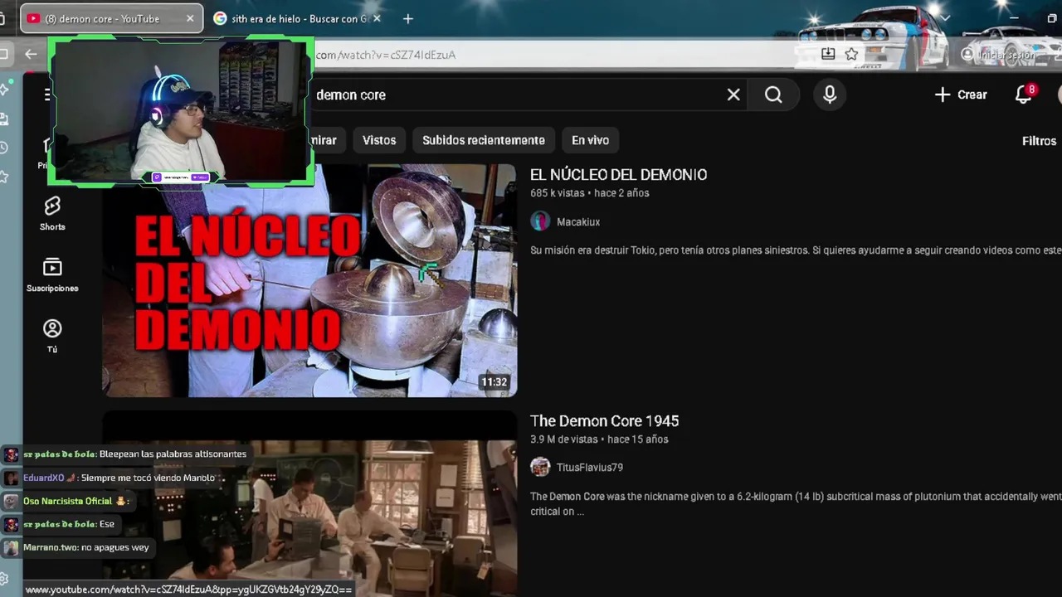Click The Demon Core was the nickname description

click(x=795, y=504)
